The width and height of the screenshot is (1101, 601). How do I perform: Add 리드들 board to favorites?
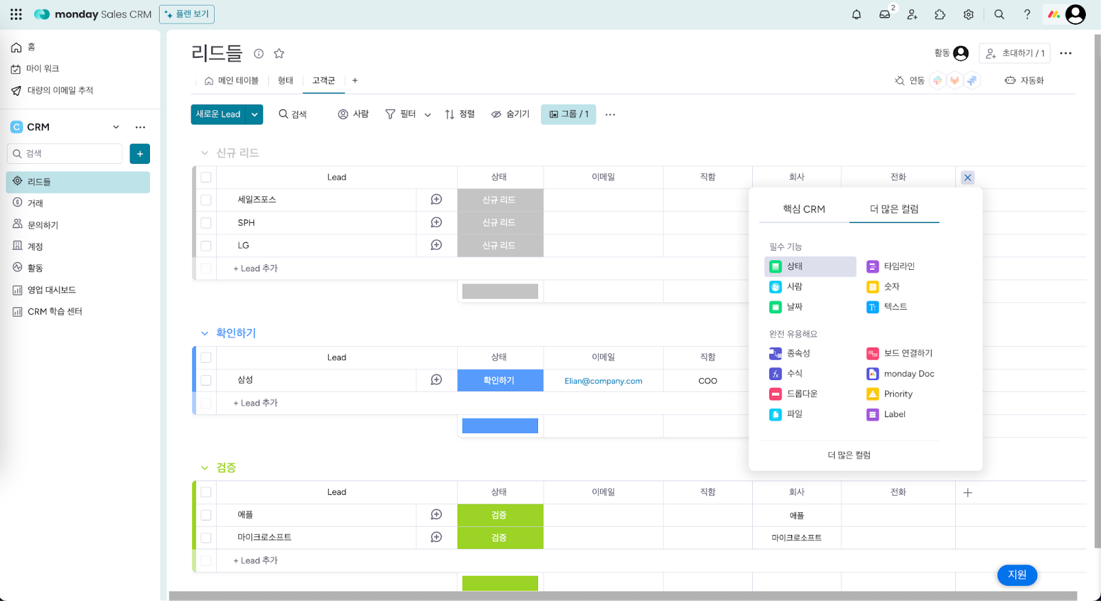pos(279,54)
